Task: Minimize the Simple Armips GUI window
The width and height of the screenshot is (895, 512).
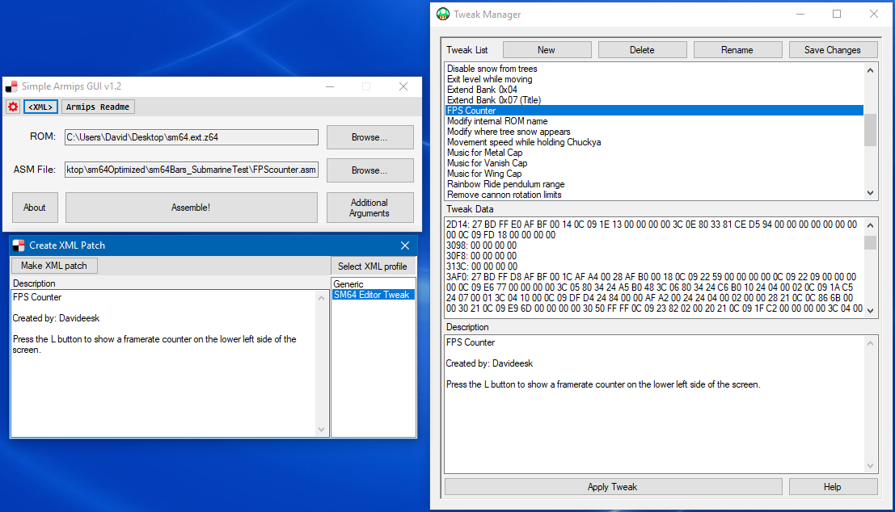Action: (330, 86)
